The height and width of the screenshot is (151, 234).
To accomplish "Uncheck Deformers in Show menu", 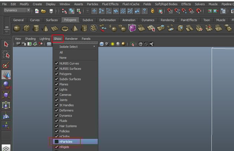I will point(75,110).
